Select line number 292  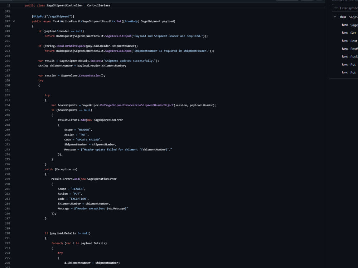coord(8,243)
